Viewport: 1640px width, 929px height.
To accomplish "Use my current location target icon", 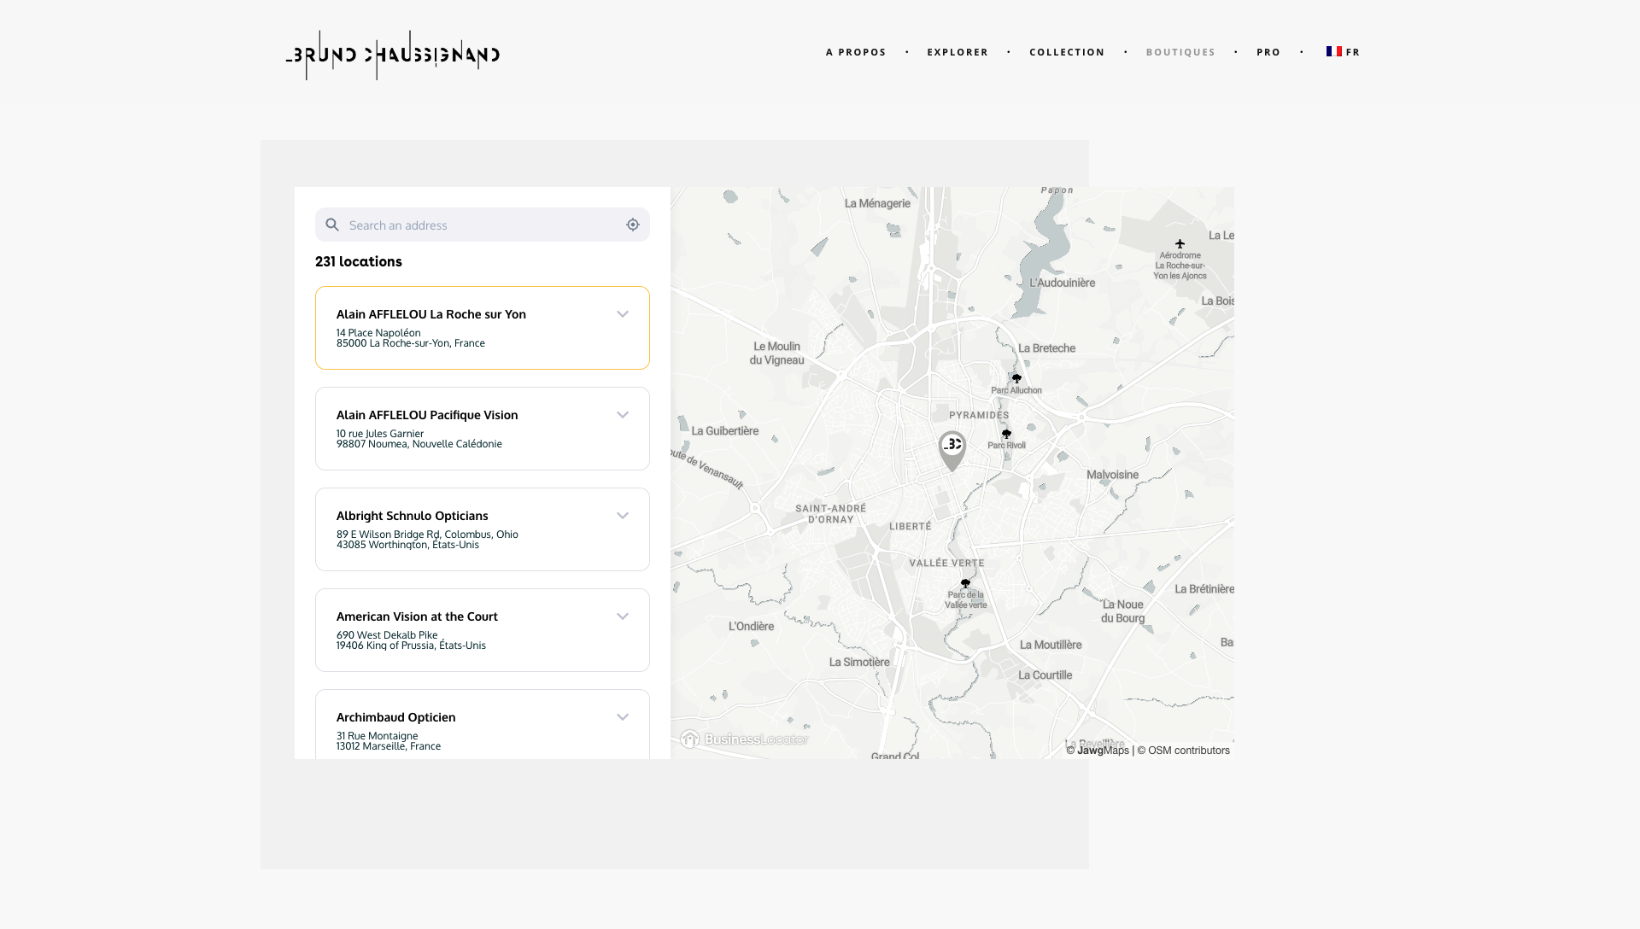I will (633, 225).
